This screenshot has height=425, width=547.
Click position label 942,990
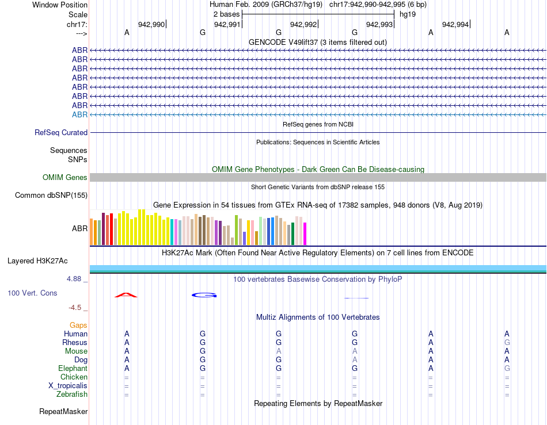(151, 24)
